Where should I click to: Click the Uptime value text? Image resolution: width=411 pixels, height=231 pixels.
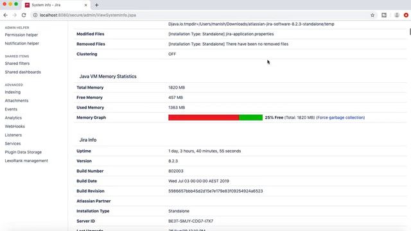[204, 151]
